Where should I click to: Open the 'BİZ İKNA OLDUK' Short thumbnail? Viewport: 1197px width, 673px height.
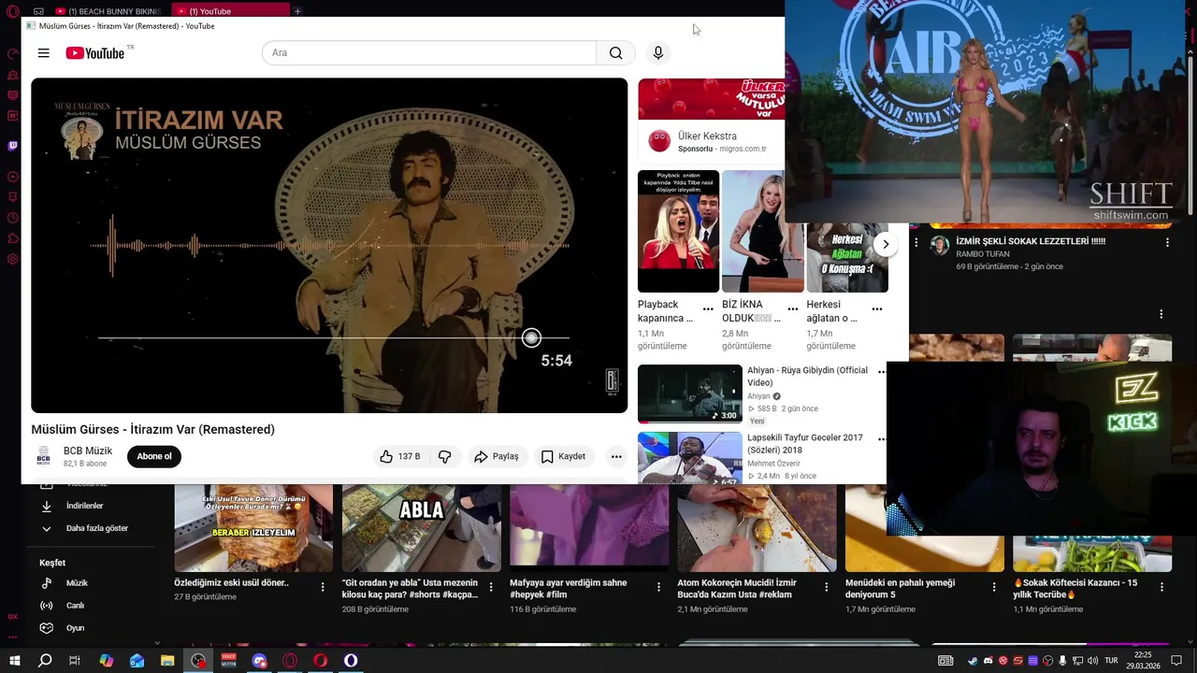762,231
